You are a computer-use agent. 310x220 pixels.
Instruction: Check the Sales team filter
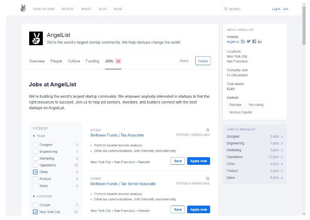[35, 186]
